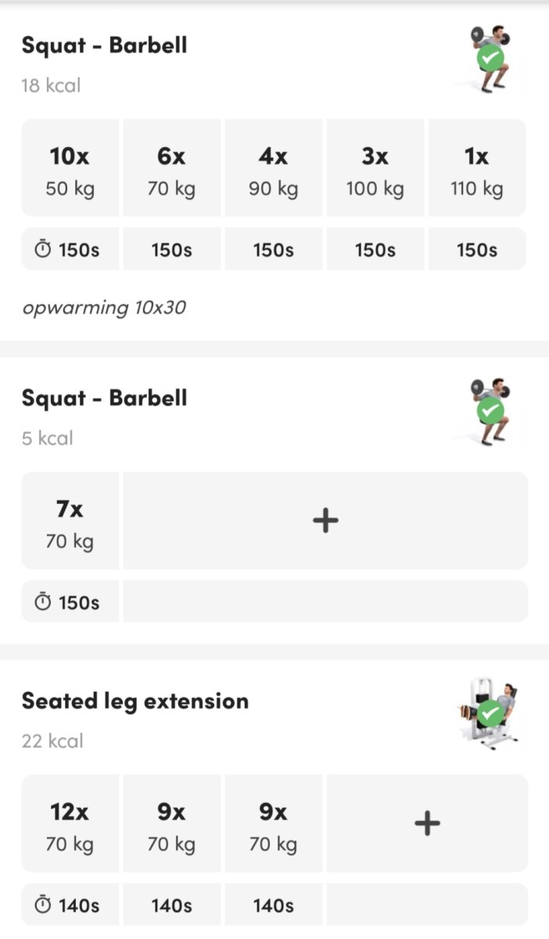
Task: Edit the 7x 70 kg squat set
Action: (x=70, y=520)
